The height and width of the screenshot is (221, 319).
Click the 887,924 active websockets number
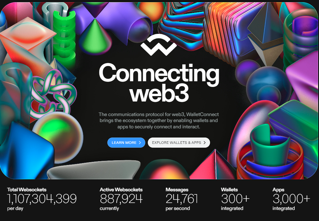coord(121,199)
